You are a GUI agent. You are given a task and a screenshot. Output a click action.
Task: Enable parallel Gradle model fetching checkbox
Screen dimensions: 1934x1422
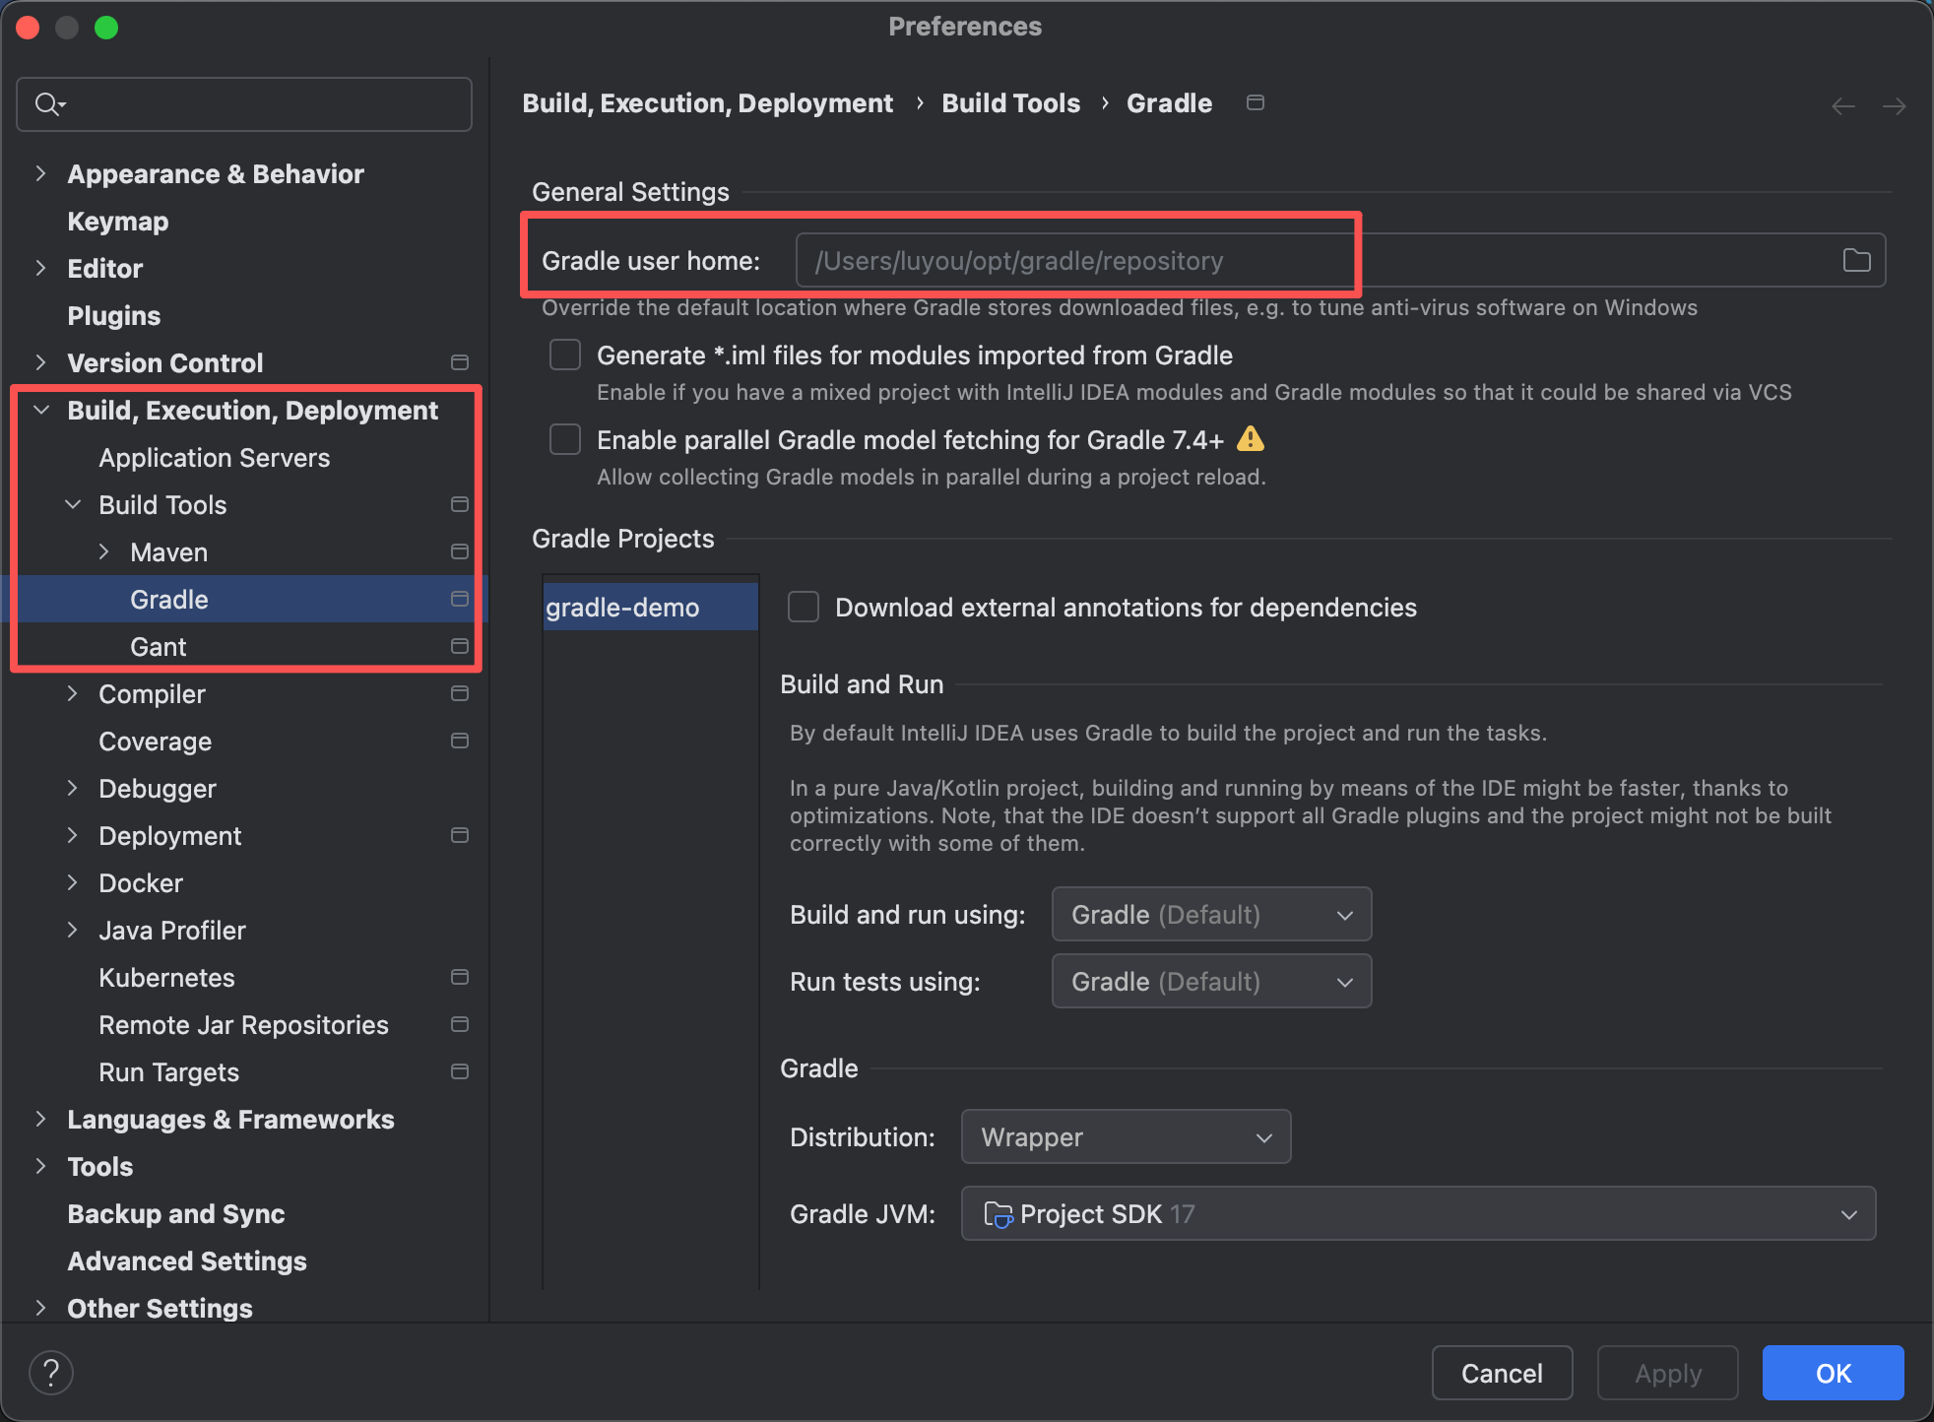point(564,439)
